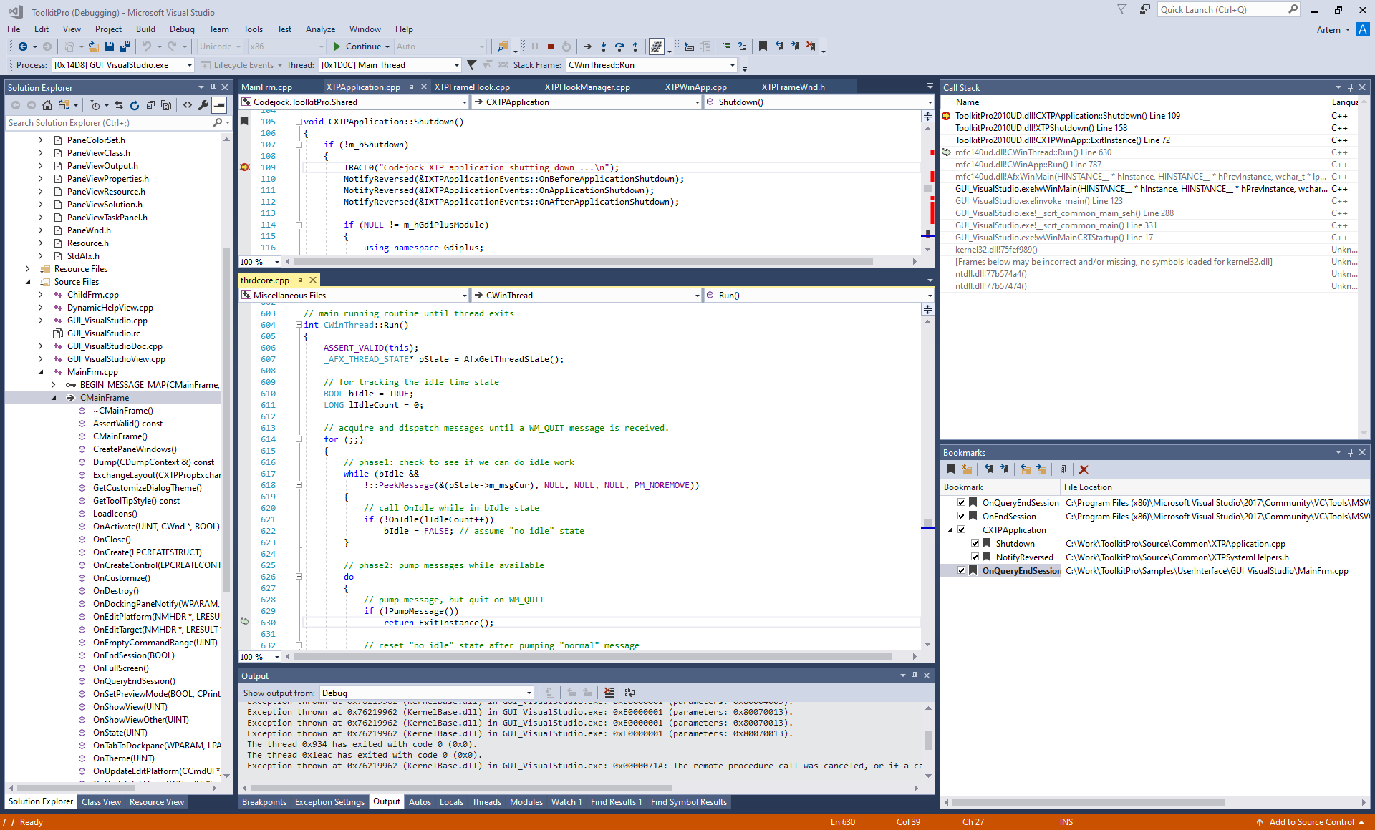This screenshot has width=1375, height=830.
Task: Click the Navigate Backward arrow icon
Action: click(x=23, y=47)
